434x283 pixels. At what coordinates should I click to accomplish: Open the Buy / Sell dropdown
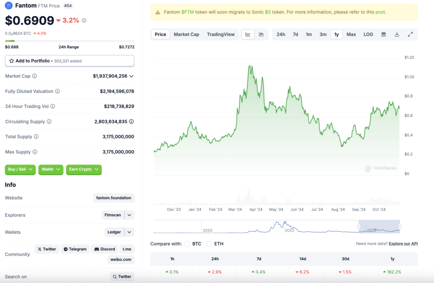[20, 169]
